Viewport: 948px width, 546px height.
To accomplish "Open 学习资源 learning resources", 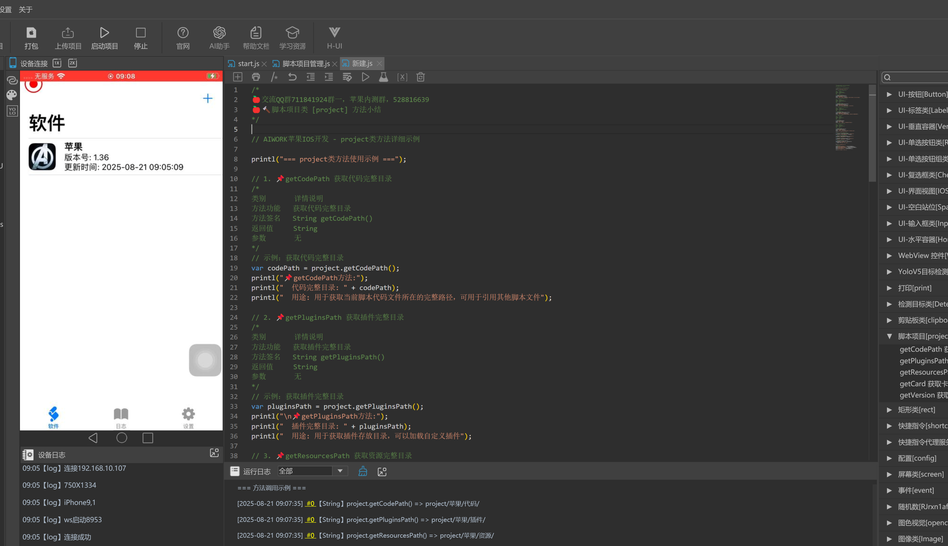I will [x=292, y=38].
